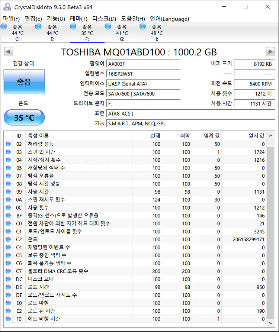Viewport: 279px width, 332px height.
Task: Click status orb of C5 보류 중인 섹터
Action: pos(8,255)
